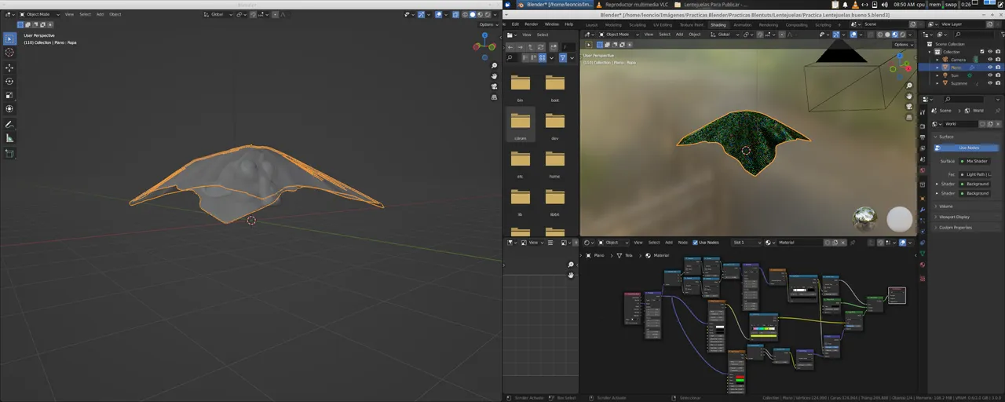Viewport: 1005px width, 402px height.
Task: Open Options dropdown in left viewport
Action: (488, 24)
